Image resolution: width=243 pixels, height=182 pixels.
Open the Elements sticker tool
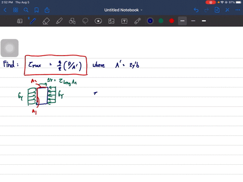click(x=98, y=21)
